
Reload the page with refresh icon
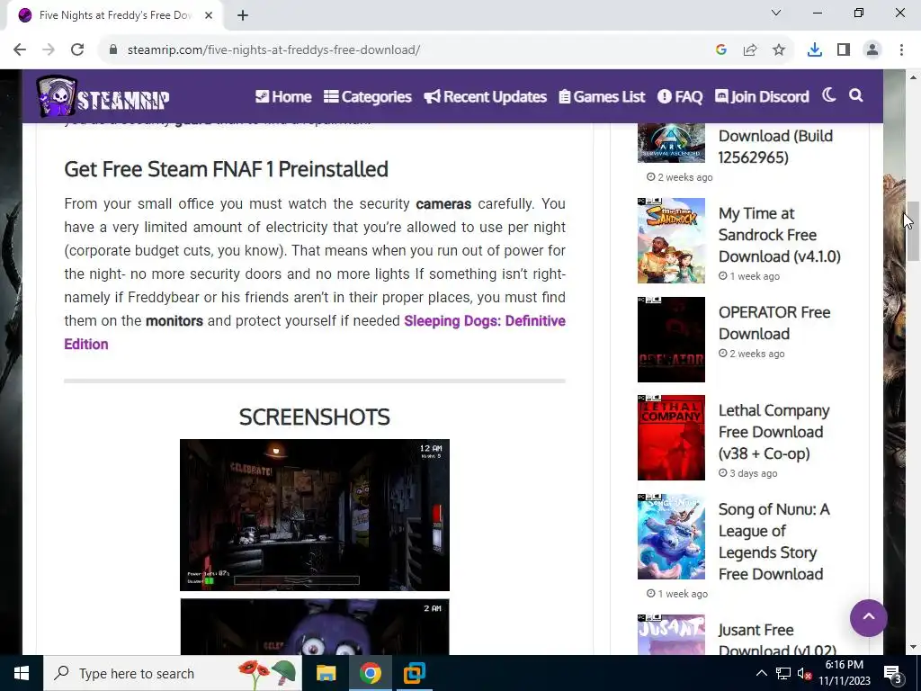[x=77, y=50]
